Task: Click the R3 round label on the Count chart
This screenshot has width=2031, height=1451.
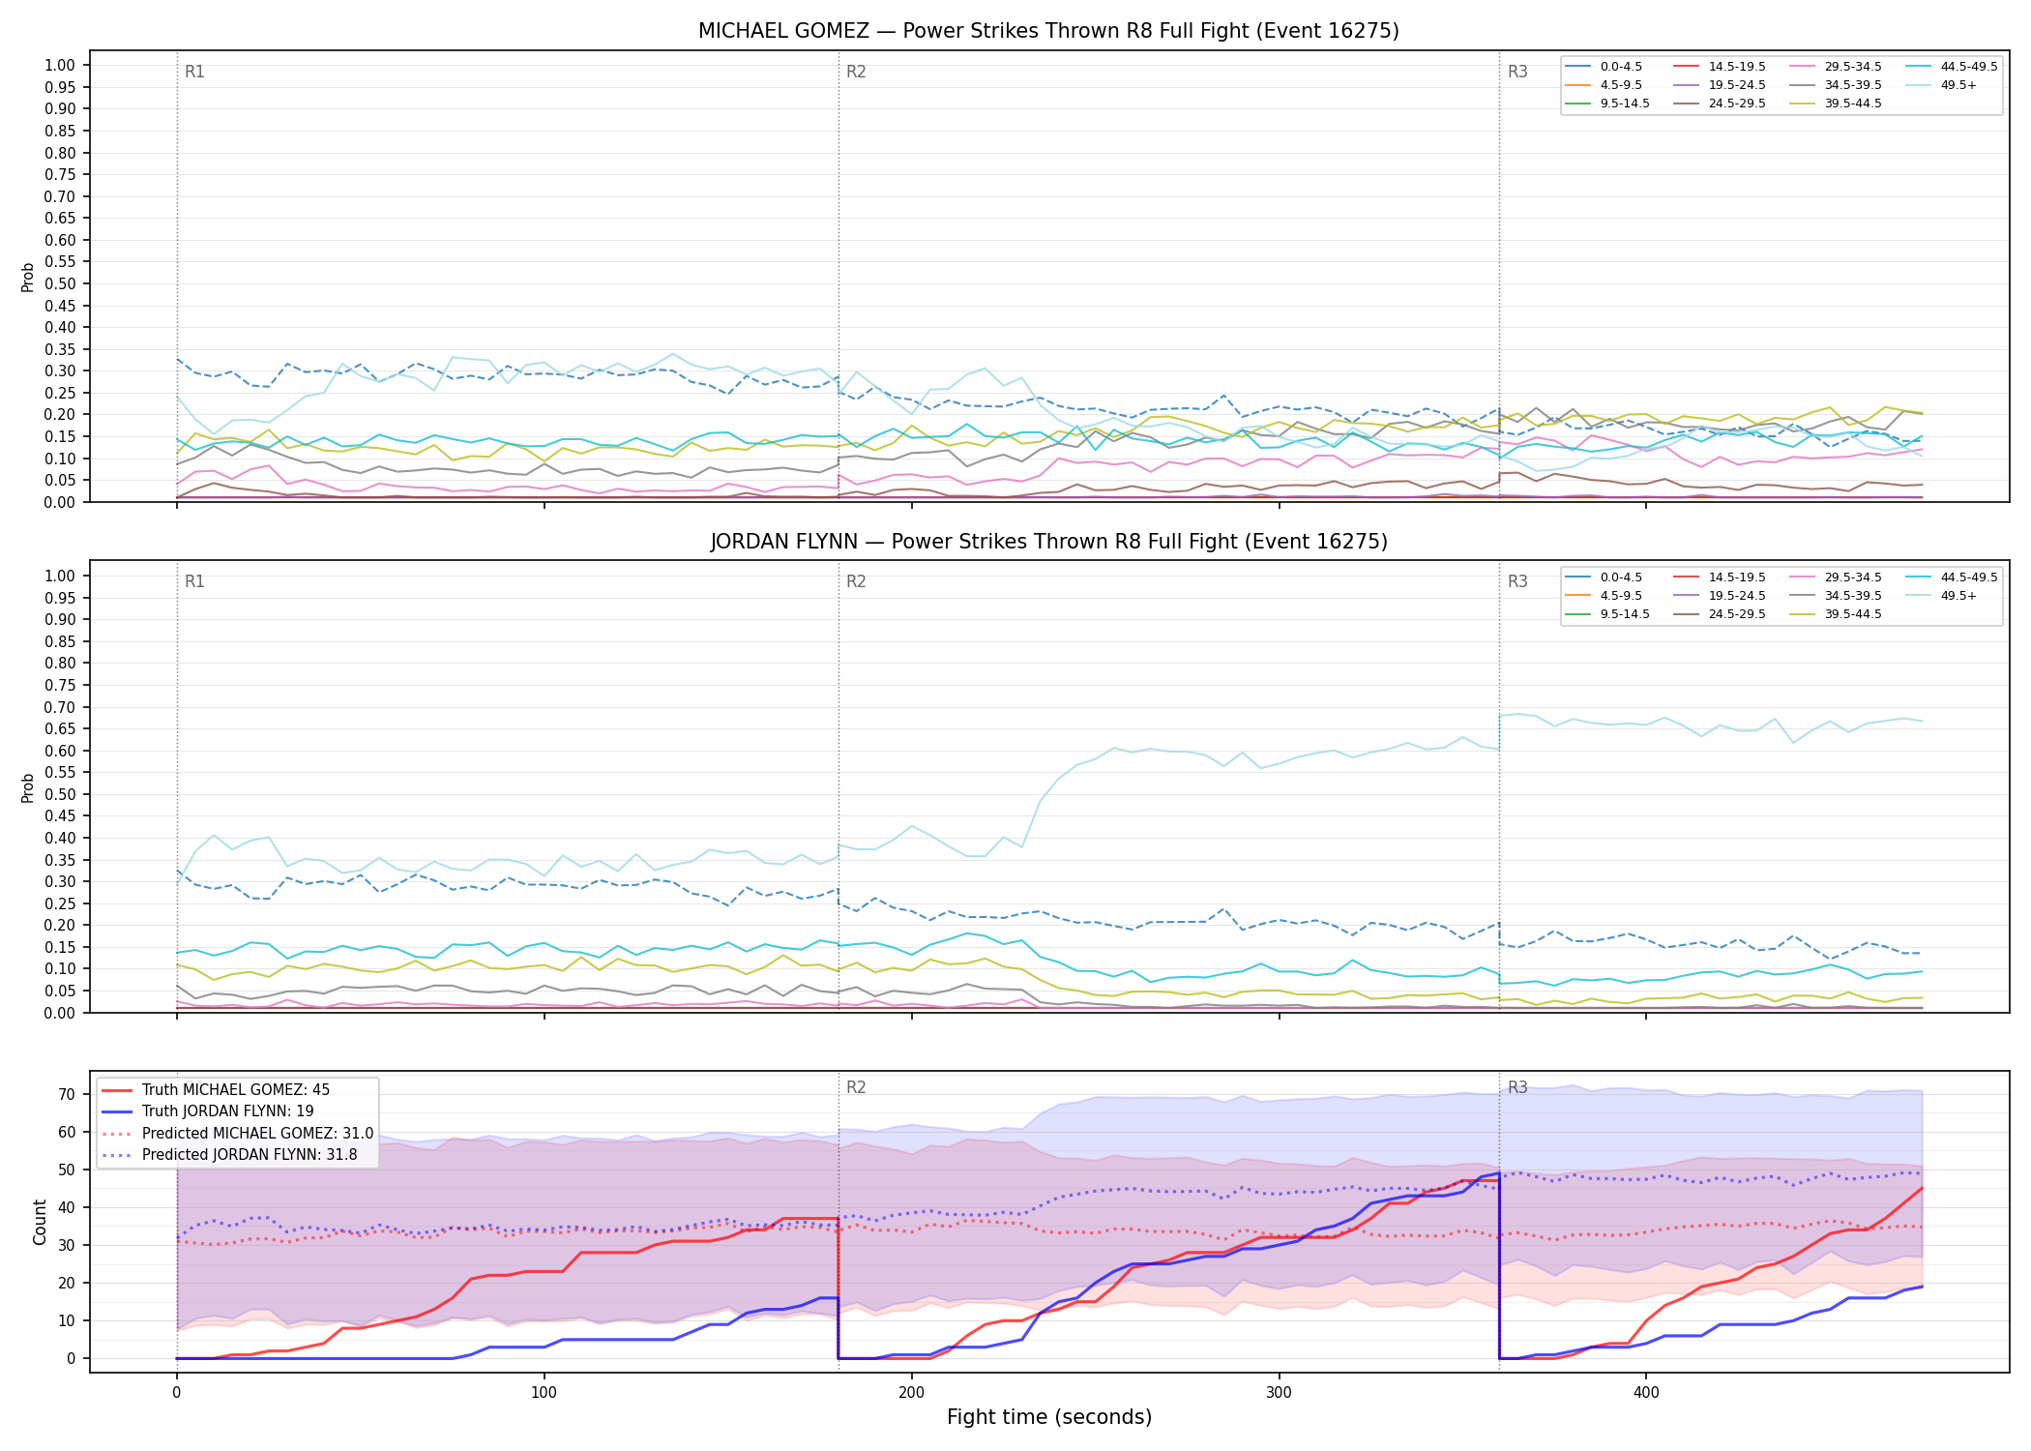Action: point(1517,1087)
